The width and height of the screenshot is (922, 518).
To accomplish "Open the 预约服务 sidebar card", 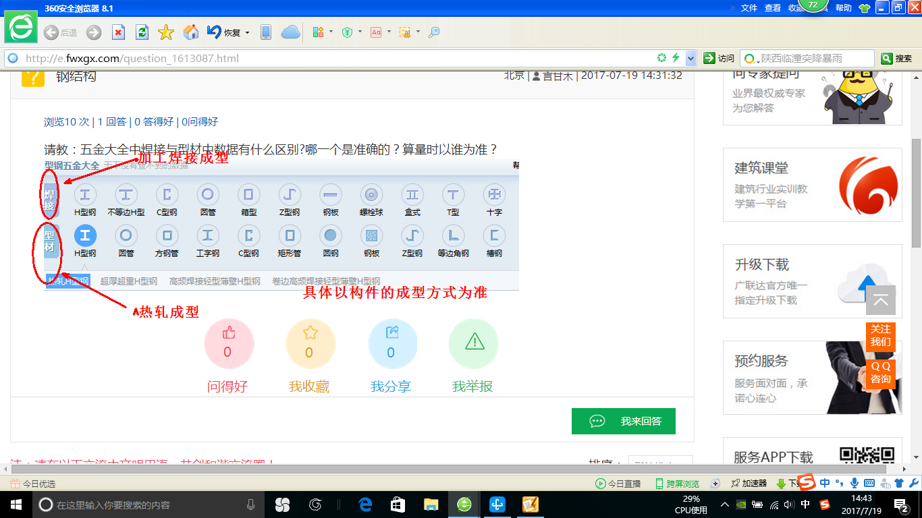I will [813, 378].
